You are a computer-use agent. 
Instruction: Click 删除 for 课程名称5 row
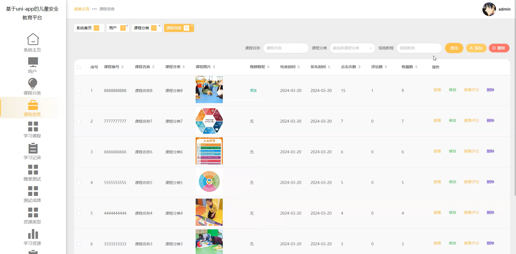pyautogui.click(x=491, y=182)
